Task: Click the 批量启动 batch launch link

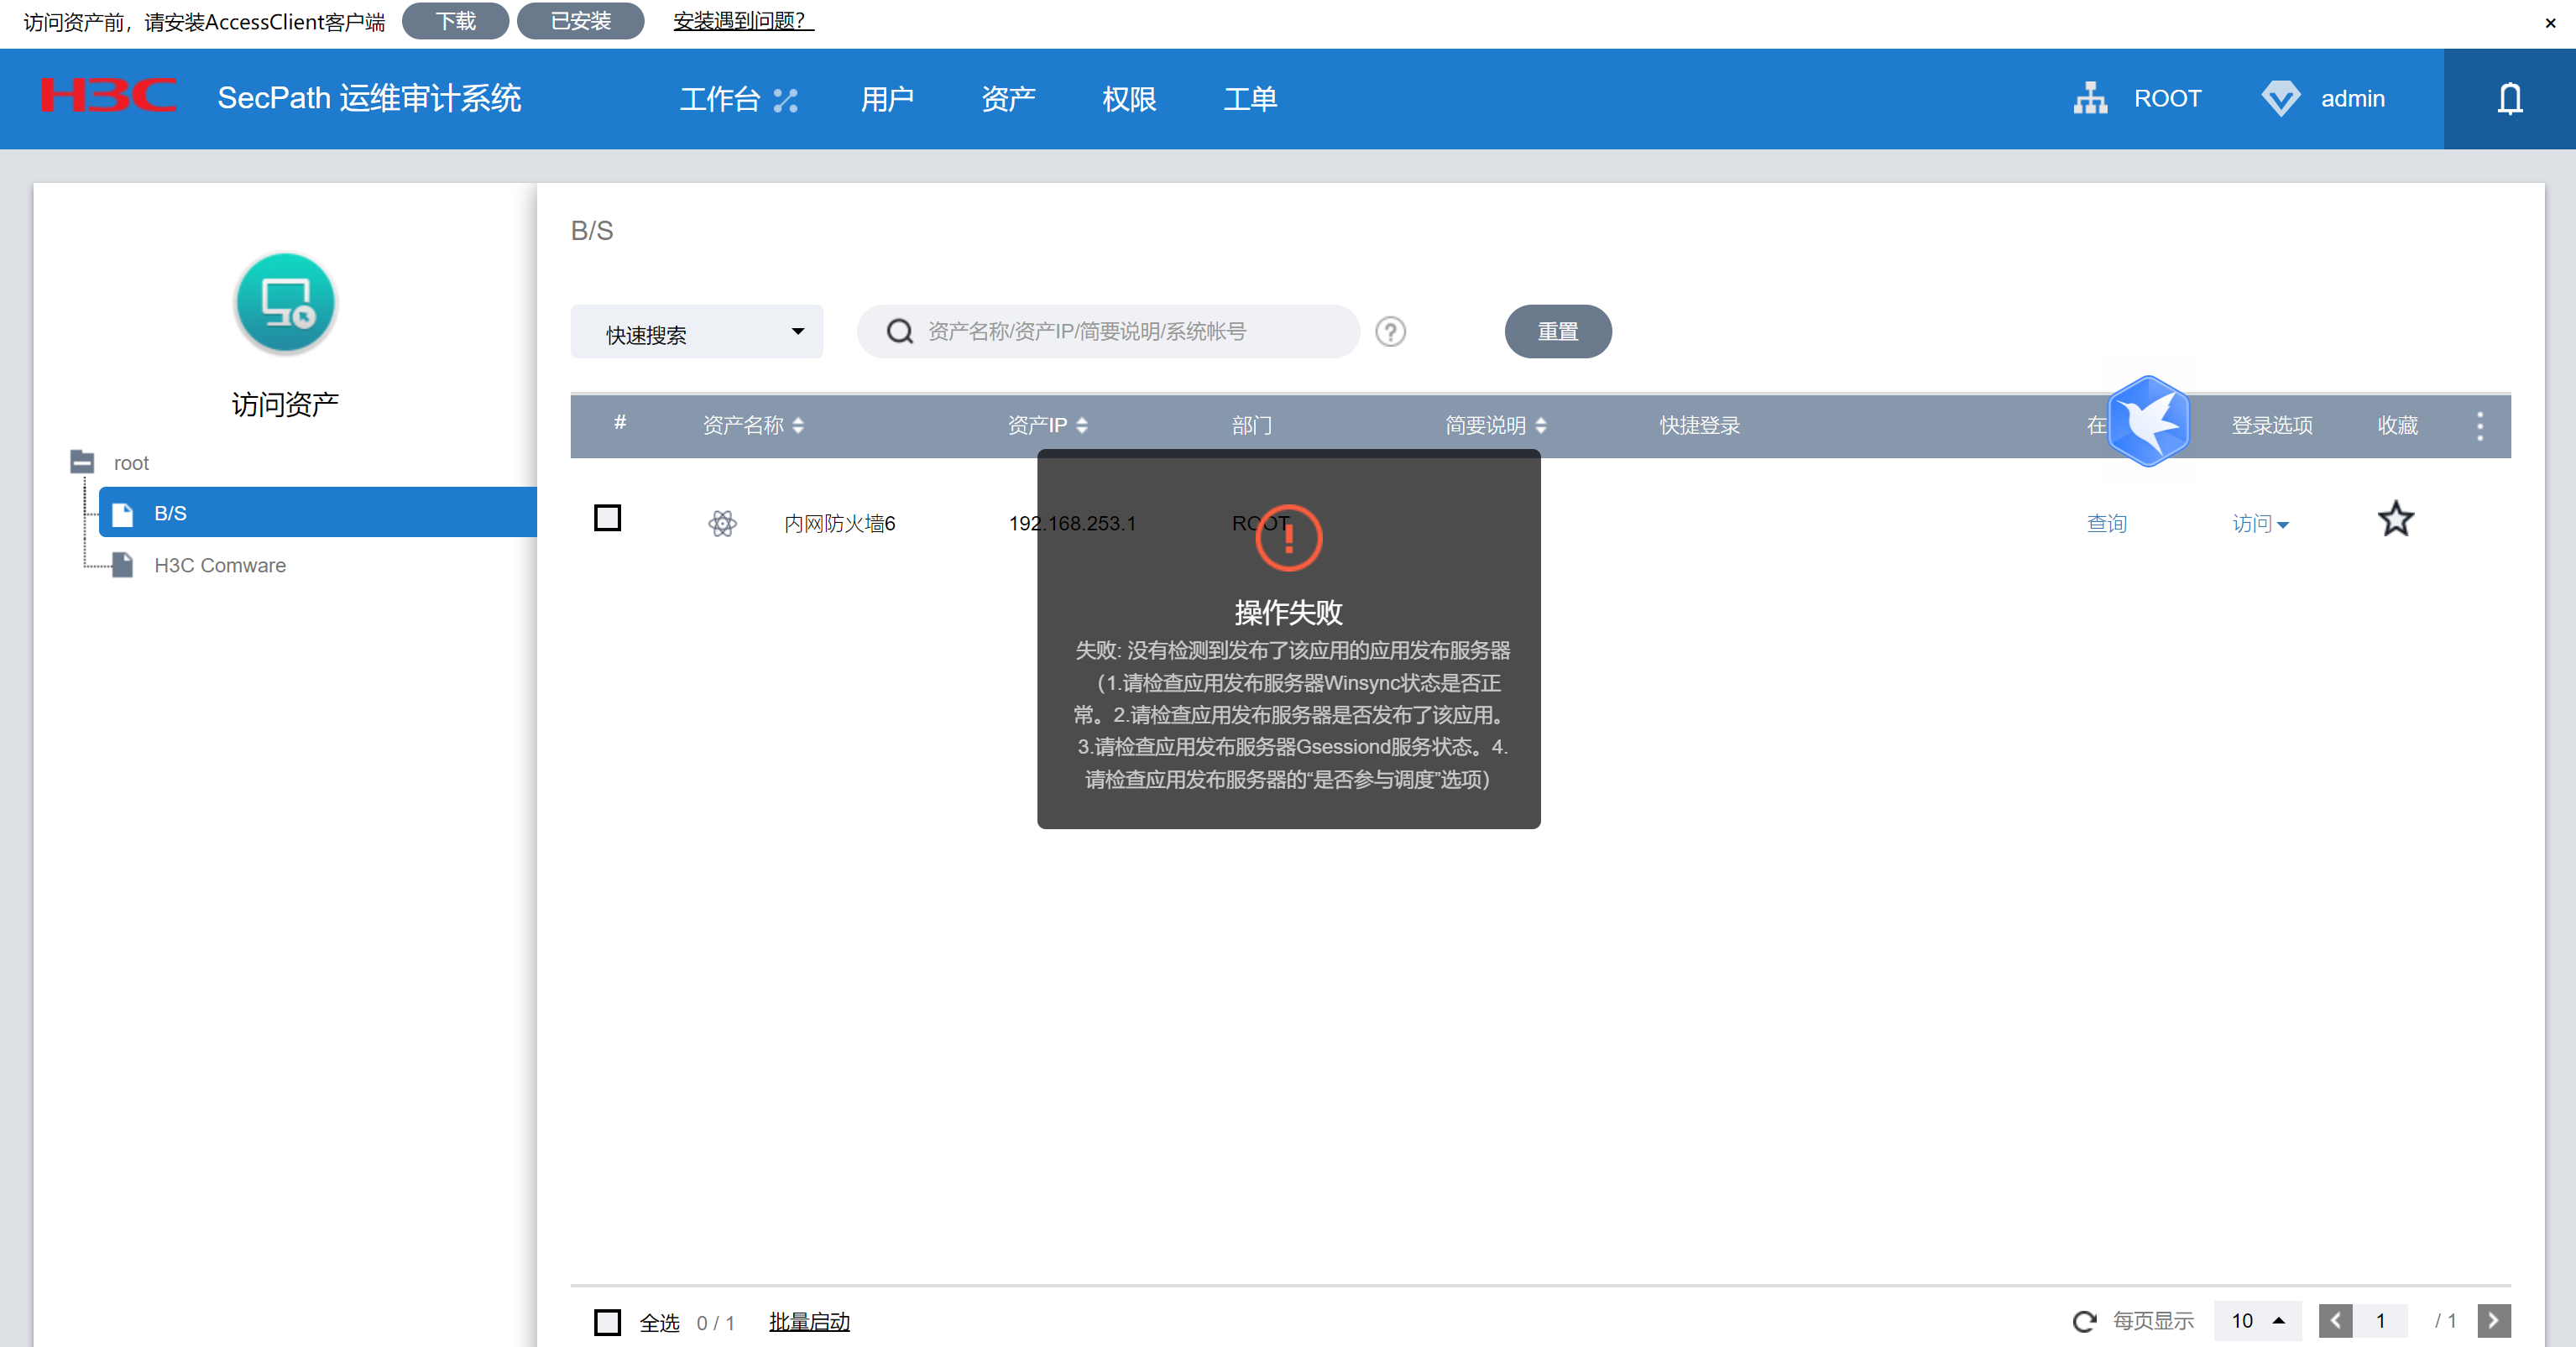Action: 808,1321
